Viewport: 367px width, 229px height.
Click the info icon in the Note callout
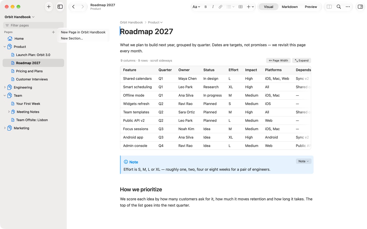click(x=126, y=162)
